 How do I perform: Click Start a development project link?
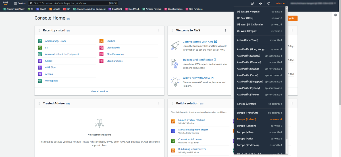193,130
